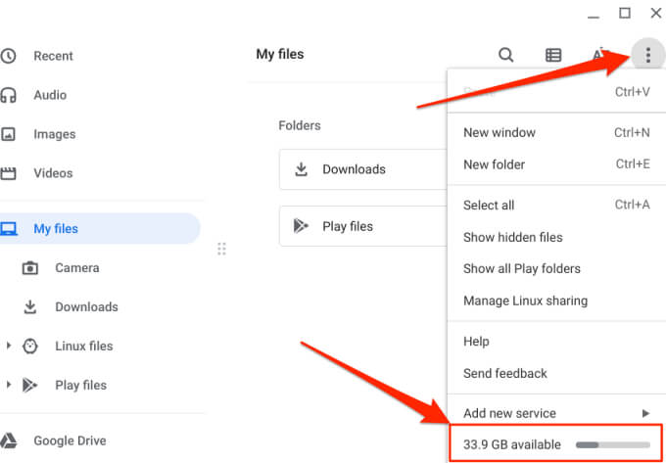Viewport: 666px width, 463px height.
Task: Open Recent from the sidebar
Action: [54, 56]
